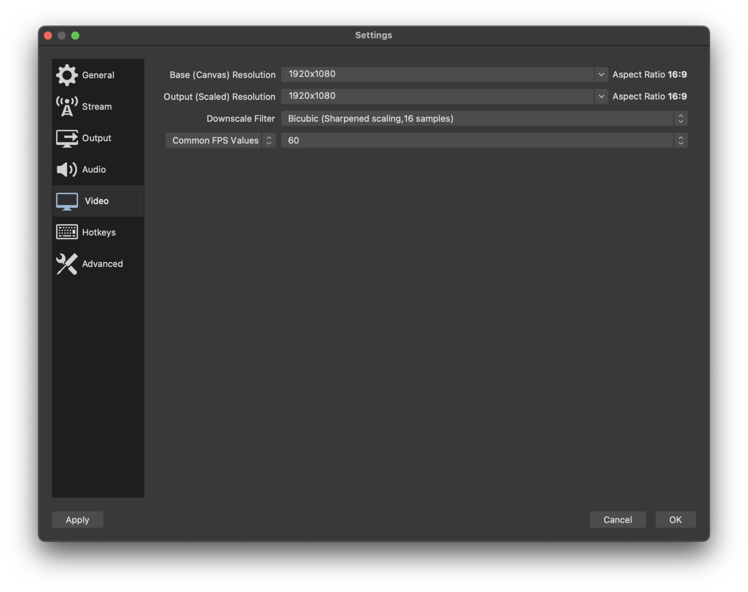Open the Hotkeys keyboard icon
This screenshot has width=748, height=592.
pyautogui.click(x=66, y=232)
